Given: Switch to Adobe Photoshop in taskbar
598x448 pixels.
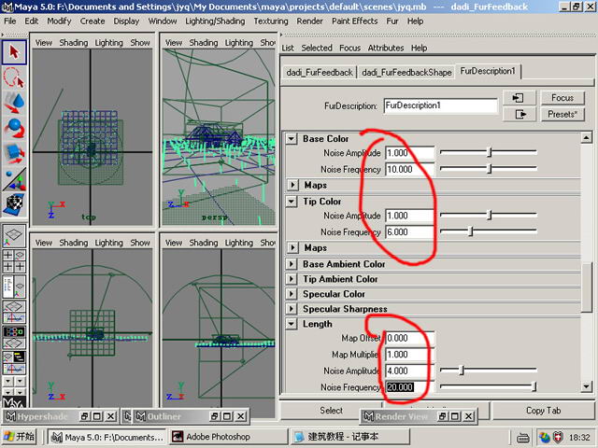Looking at the screenshot, I should (x=228, y=437).
